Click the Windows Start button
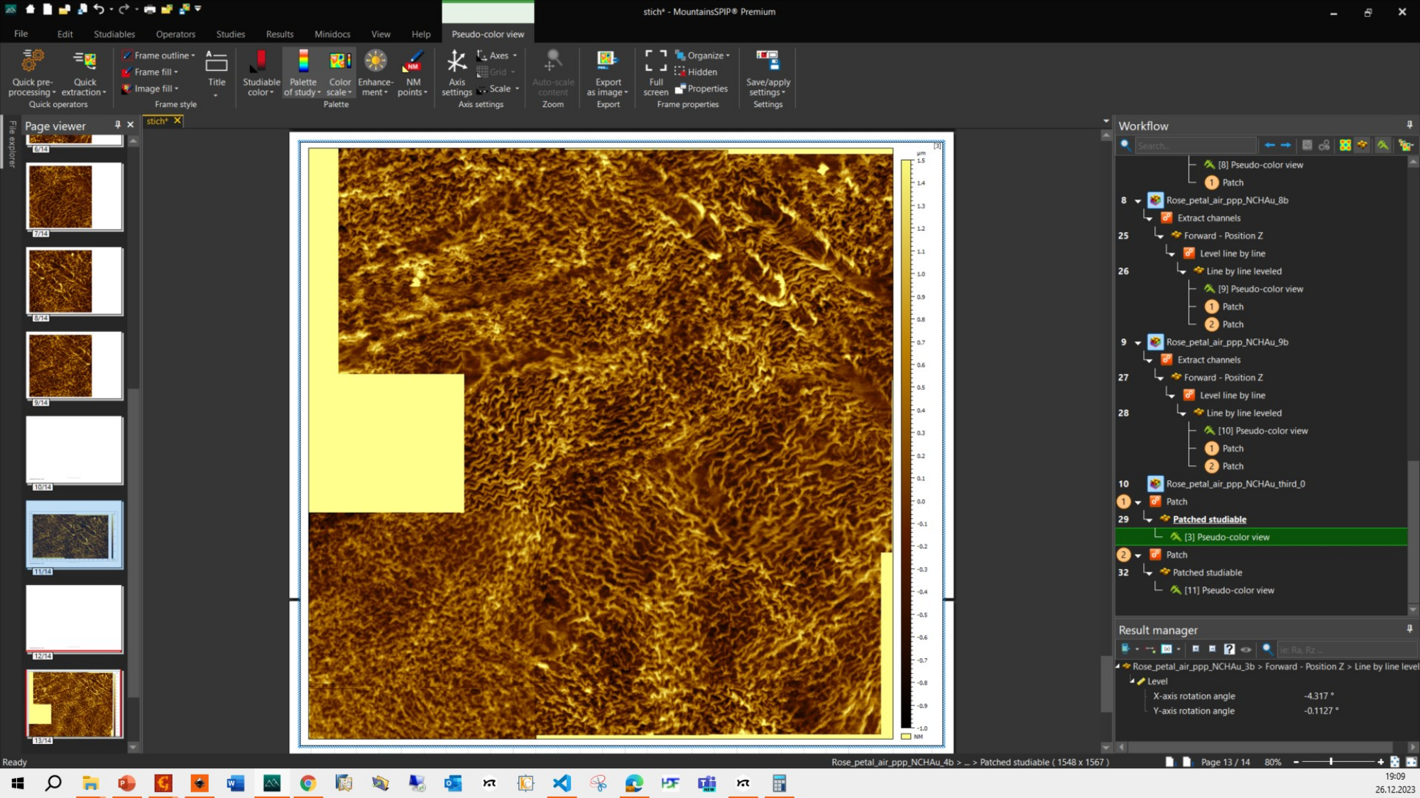The height and width of the screenshot is (798, 1420). coord(18,783)
